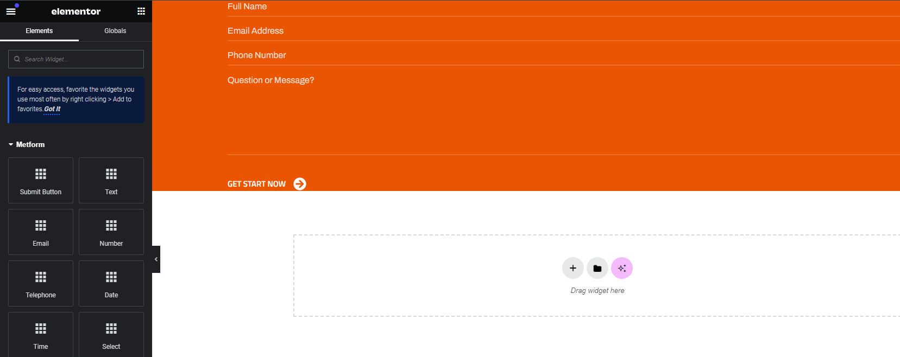
Task: Collapse the Metform widget category
Action: coord(27,144)
